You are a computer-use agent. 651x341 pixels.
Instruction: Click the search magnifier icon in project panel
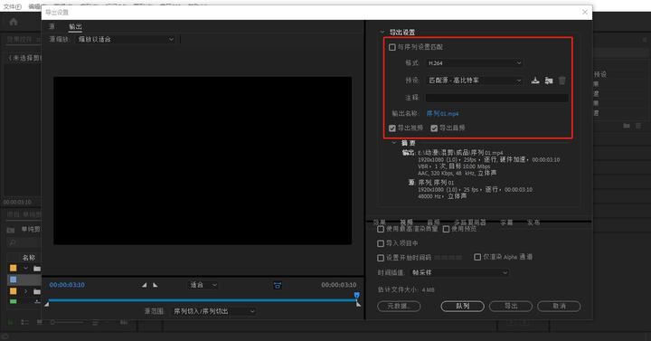pyautogui.click(x=12, y=242)
